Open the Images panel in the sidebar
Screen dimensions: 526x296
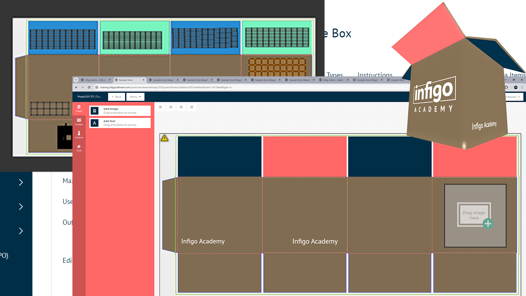pyautogui.click(x=79, y=122)
